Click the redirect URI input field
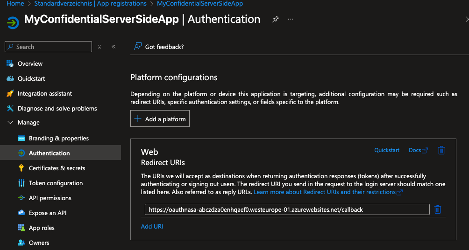 [x=287, y=209]
